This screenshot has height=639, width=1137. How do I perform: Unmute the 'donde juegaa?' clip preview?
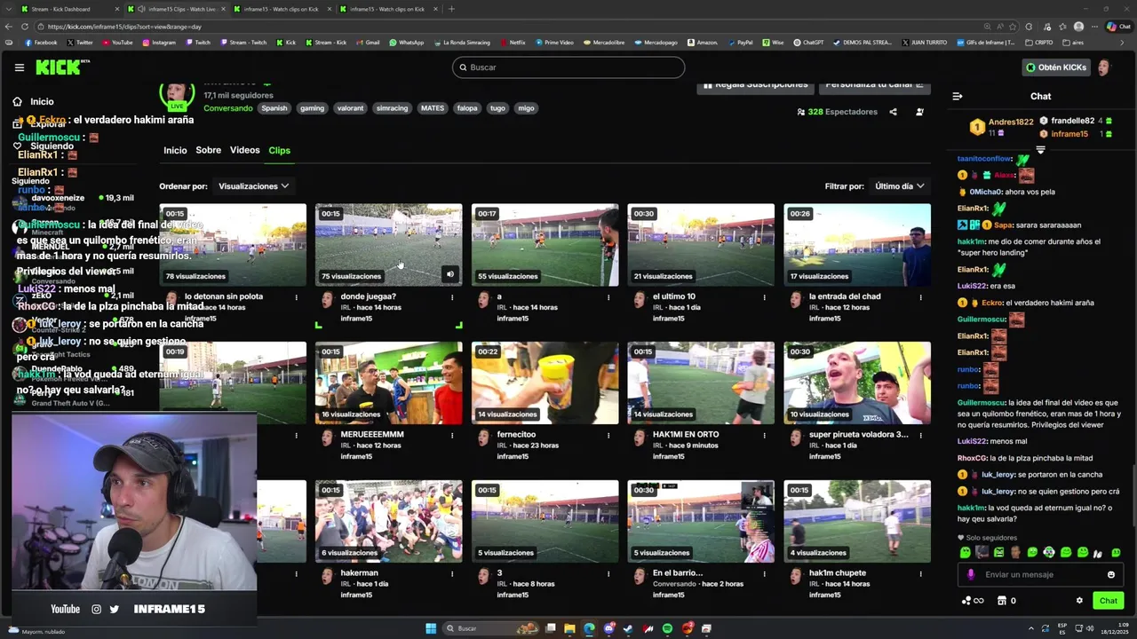450,275
